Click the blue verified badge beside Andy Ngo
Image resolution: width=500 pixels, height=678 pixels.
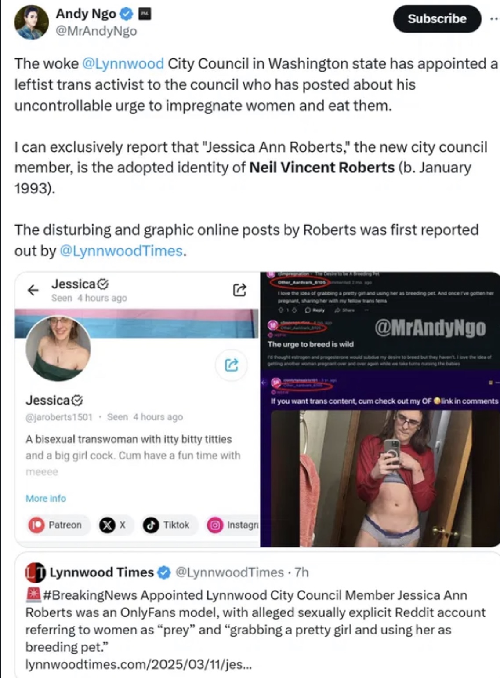tap(127, 14)
